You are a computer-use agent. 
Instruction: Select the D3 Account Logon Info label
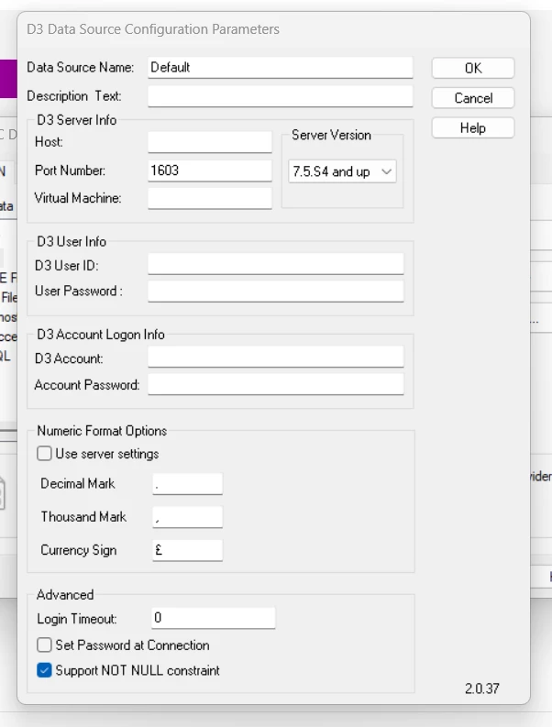click(x=101, y=335)
